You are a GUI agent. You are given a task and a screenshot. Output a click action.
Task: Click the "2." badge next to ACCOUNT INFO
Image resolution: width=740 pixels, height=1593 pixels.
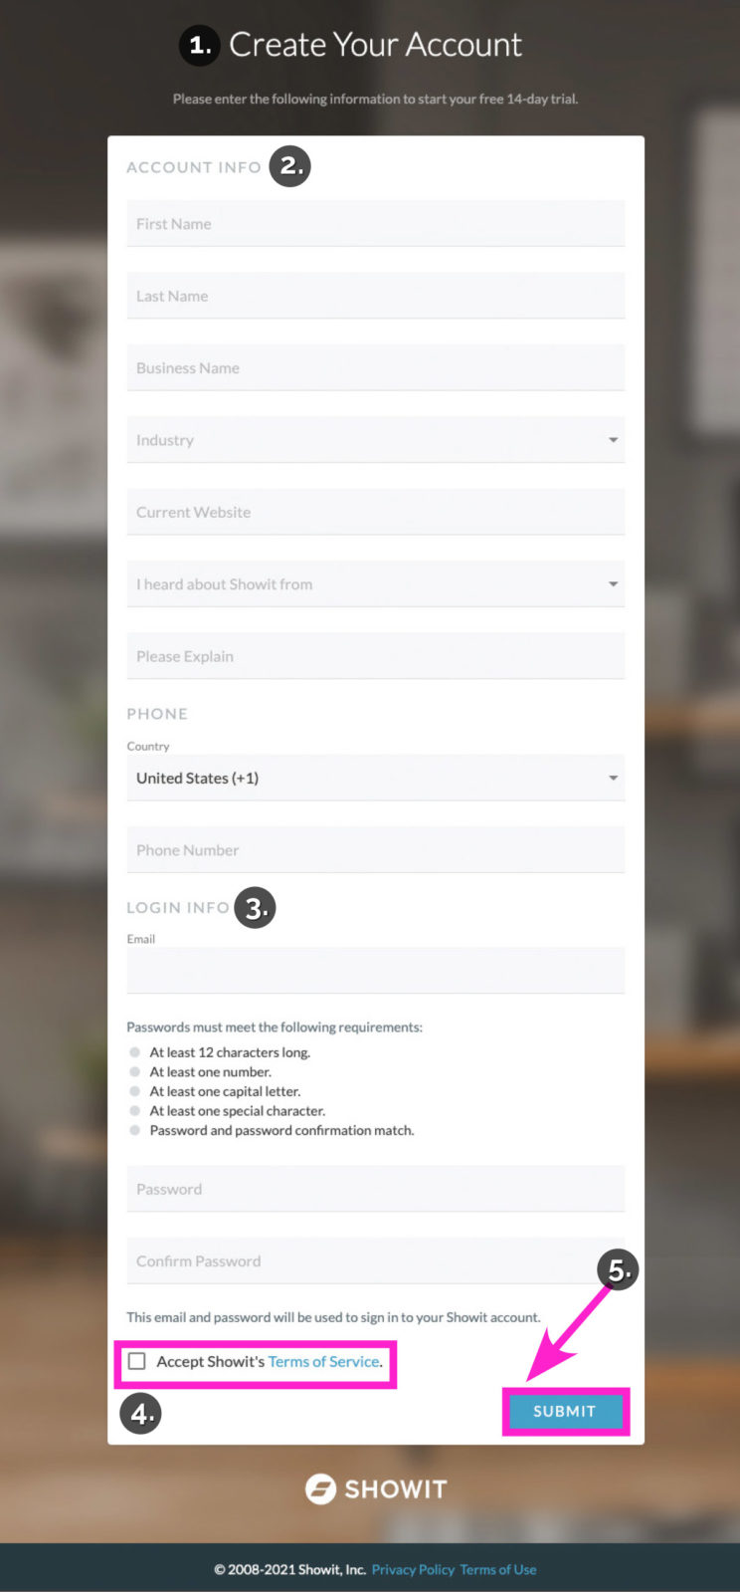coord(289,165)
